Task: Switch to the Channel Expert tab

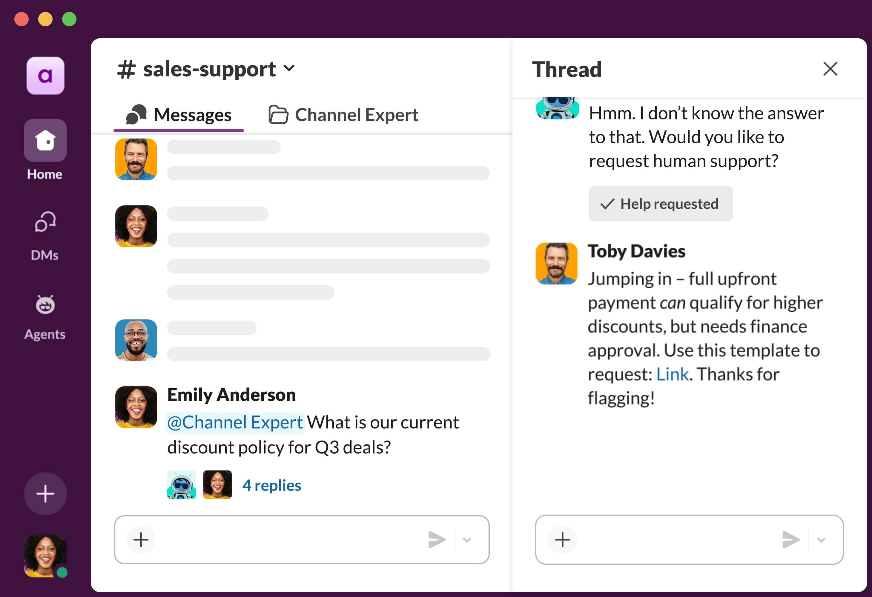Action: click(x=343, y=115)
